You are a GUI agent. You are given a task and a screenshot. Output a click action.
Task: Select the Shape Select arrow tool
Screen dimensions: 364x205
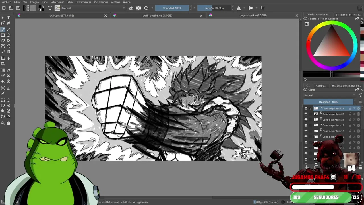pyautogui.click(x=3, y=18)
